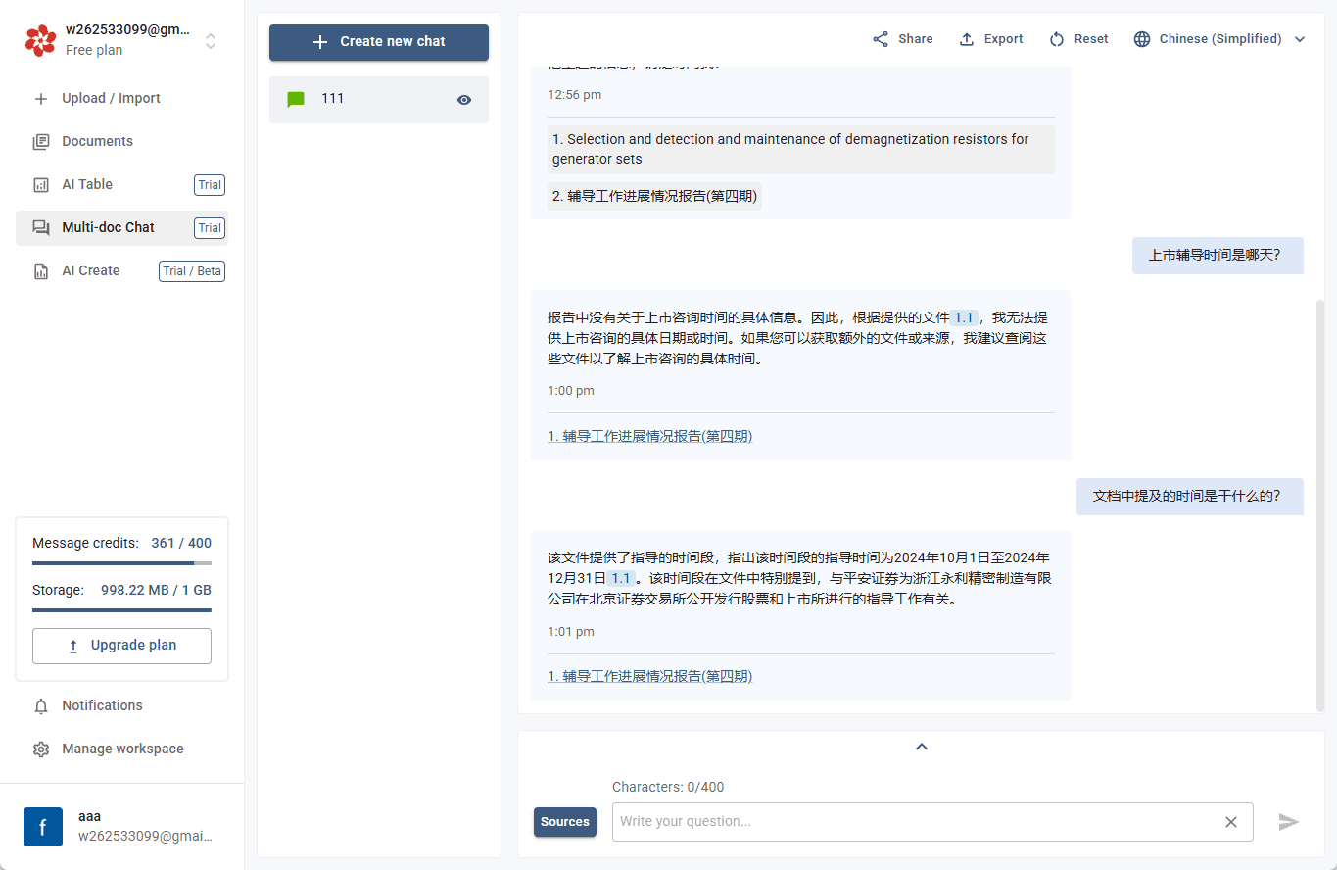This screenshot has height=870, width=1337.
Task: Click the Trial badge beside Multi-doc Chat
Action: [x=210, y=228]
